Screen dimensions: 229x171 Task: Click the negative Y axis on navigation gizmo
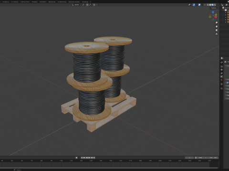(x=210, y=17)
